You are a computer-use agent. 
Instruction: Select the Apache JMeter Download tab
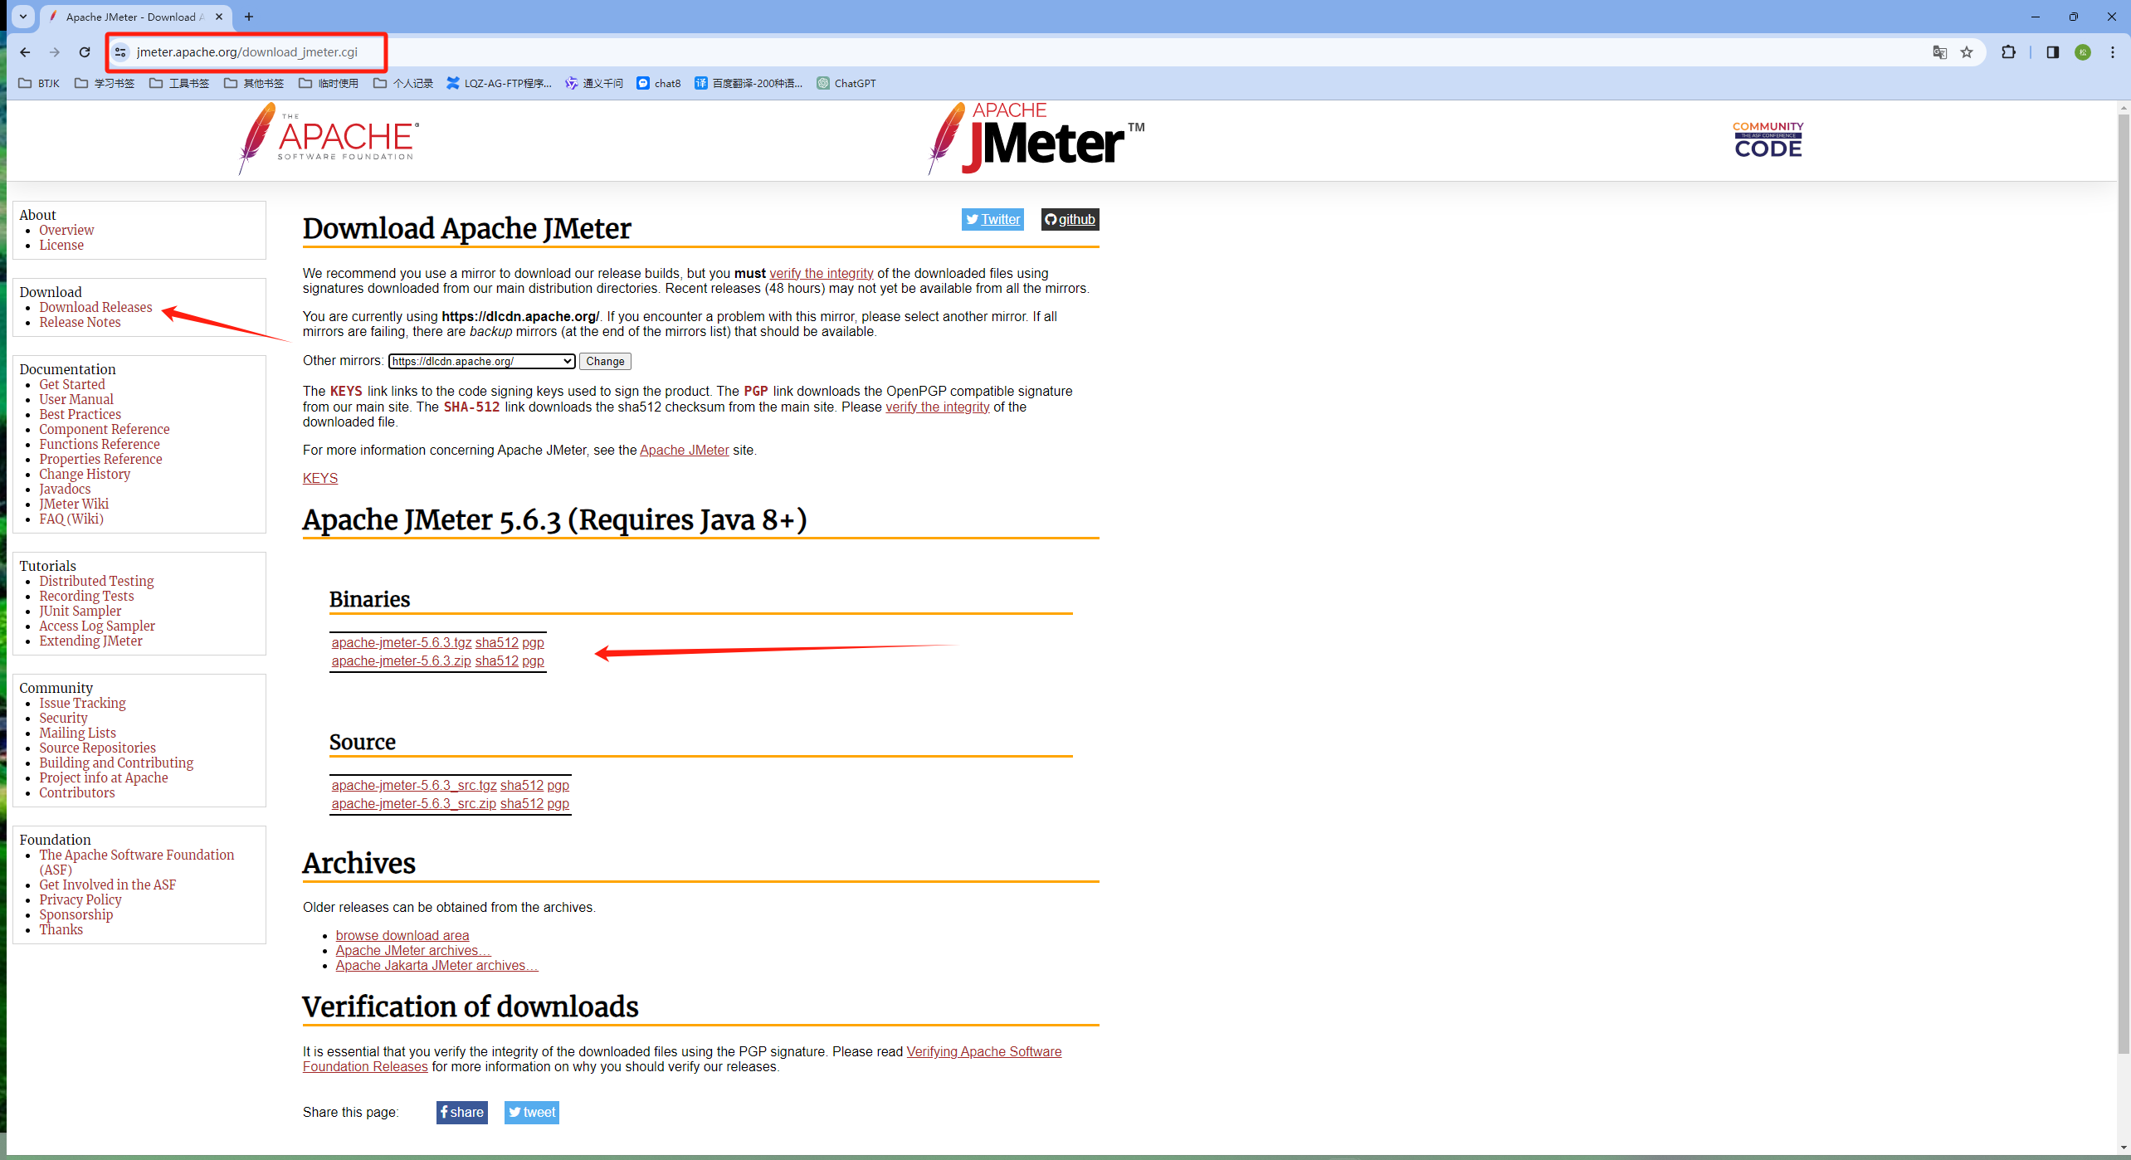pos(133,17)
